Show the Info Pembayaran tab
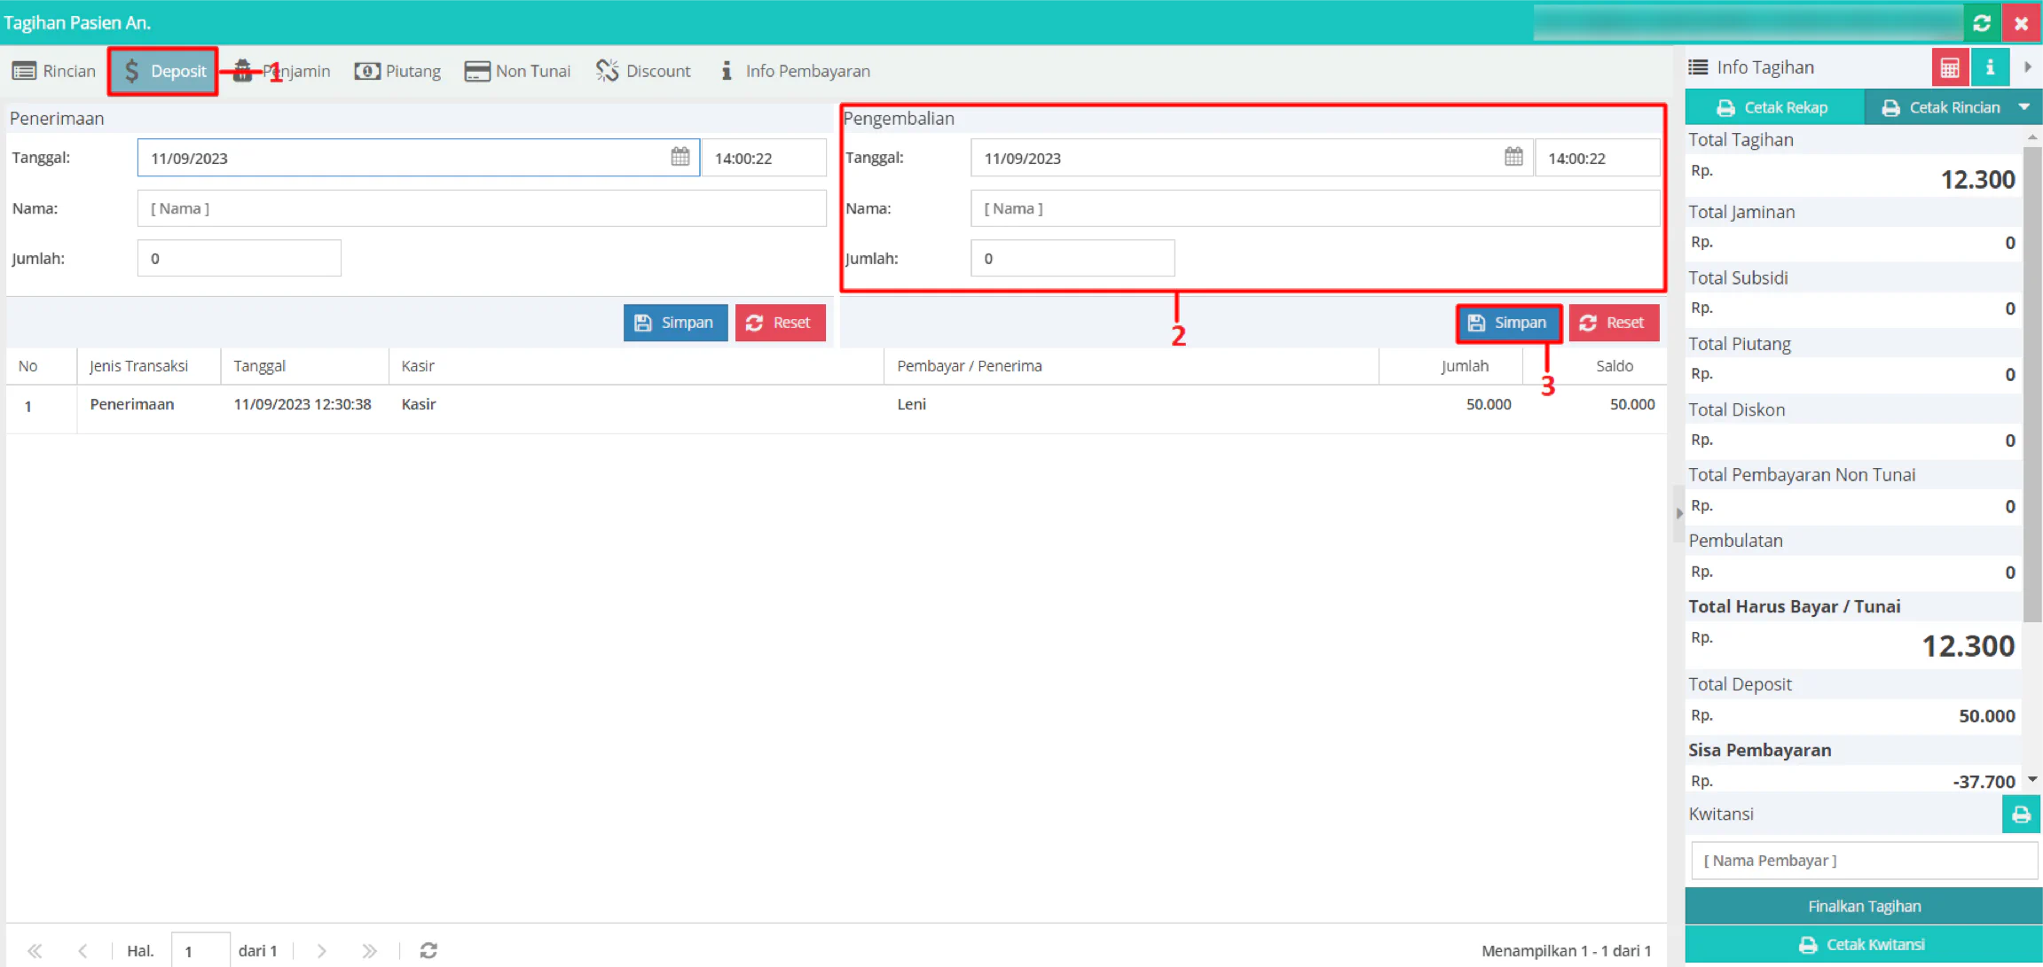Screen dimensions: 2043x967 794,71
